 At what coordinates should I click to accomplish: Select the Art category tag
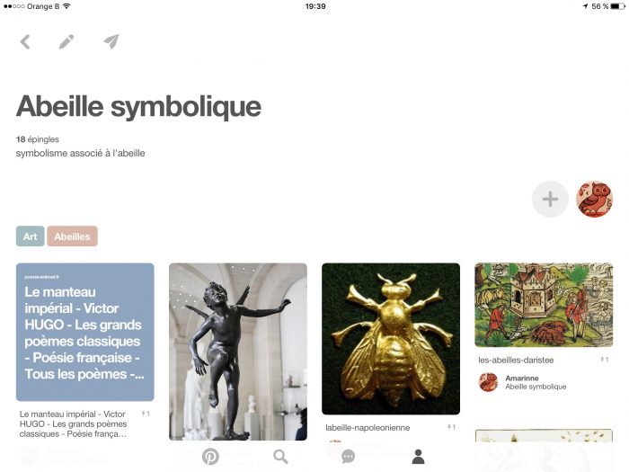point(30,236)
